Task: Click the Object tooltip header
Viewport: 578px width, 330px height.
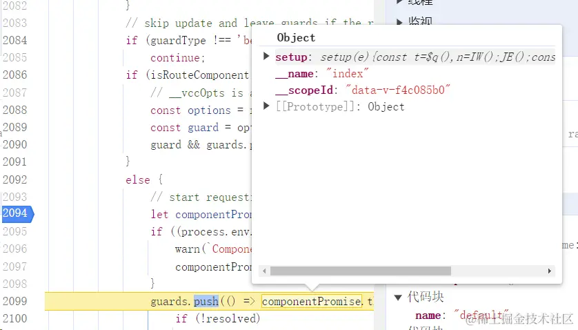Action: coord(296,38)
